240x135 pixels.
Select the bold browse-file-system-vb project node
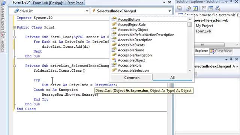pyautogui.click(x=211, y=20)
